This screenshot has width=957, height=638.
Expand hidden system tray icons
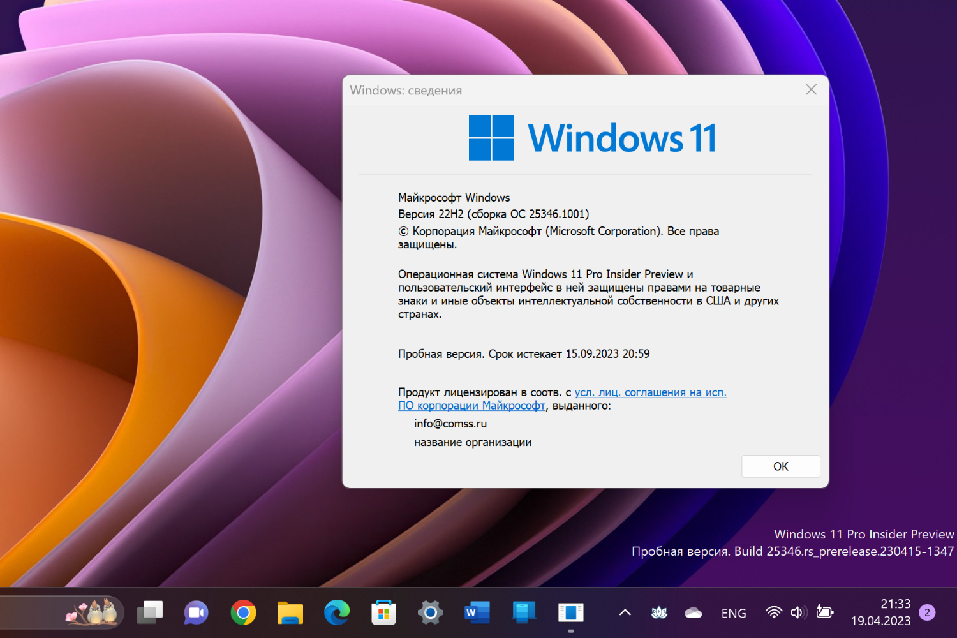624,612
